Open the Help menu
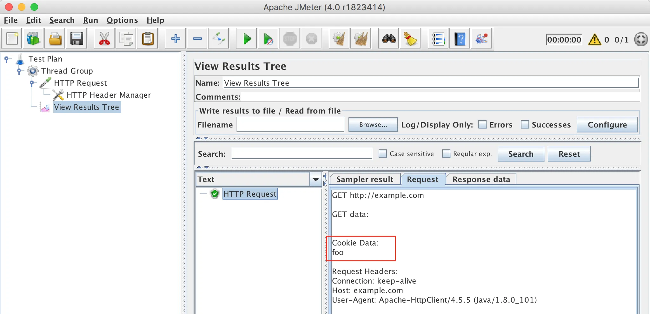 155,20
